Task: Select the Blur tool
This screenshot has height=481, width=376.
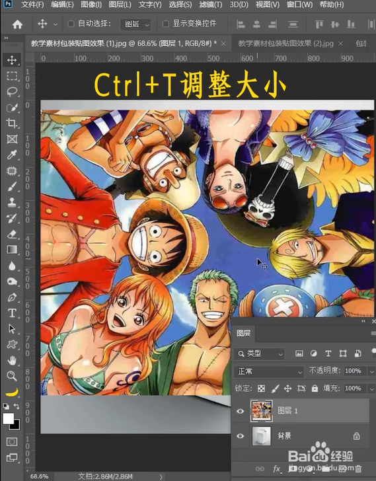Action: 12,266
